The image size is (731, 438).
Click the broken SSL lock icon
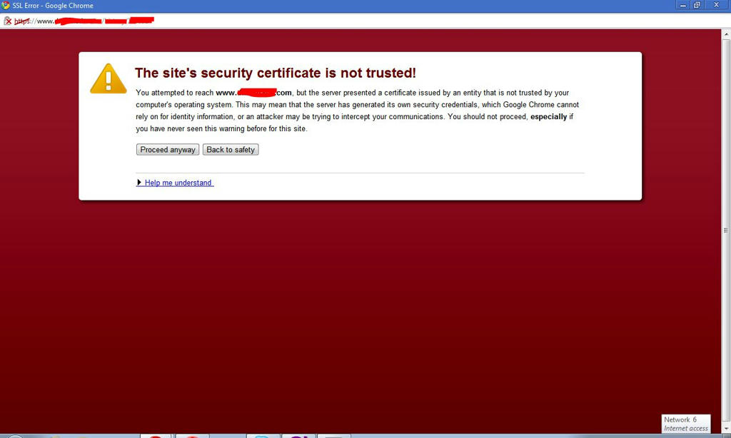(7, 21)
